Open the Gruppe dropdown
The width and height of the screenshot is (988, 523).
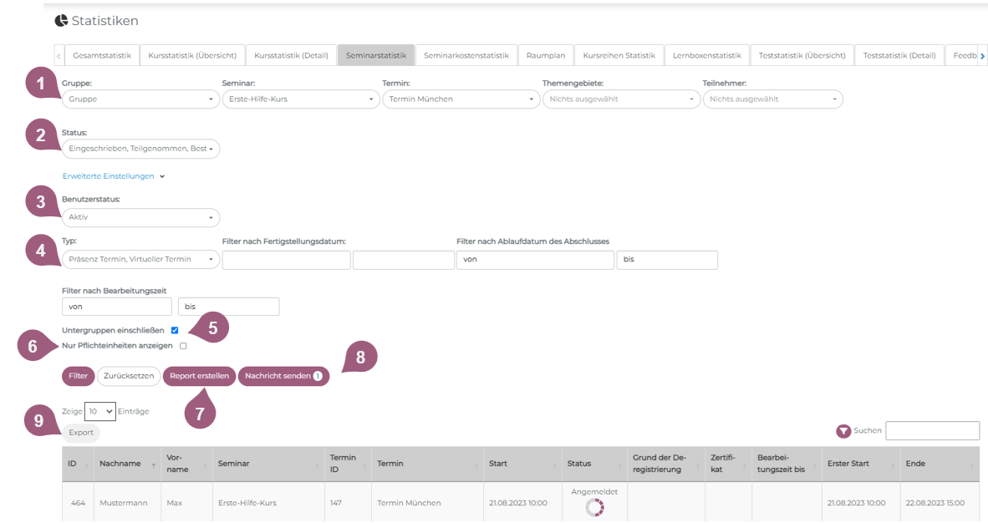coord(140,99)
